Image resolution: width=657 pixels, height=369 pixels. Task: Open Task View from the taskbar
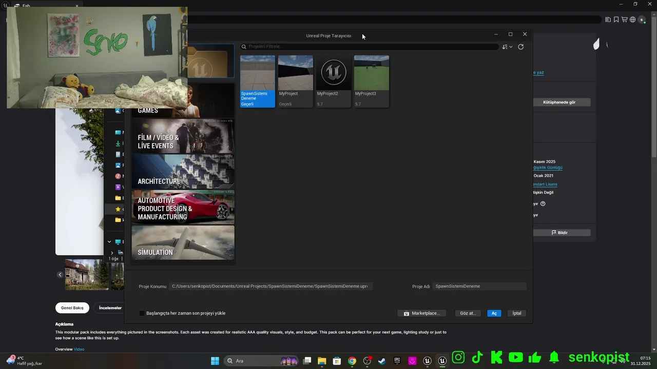(307, 361)
